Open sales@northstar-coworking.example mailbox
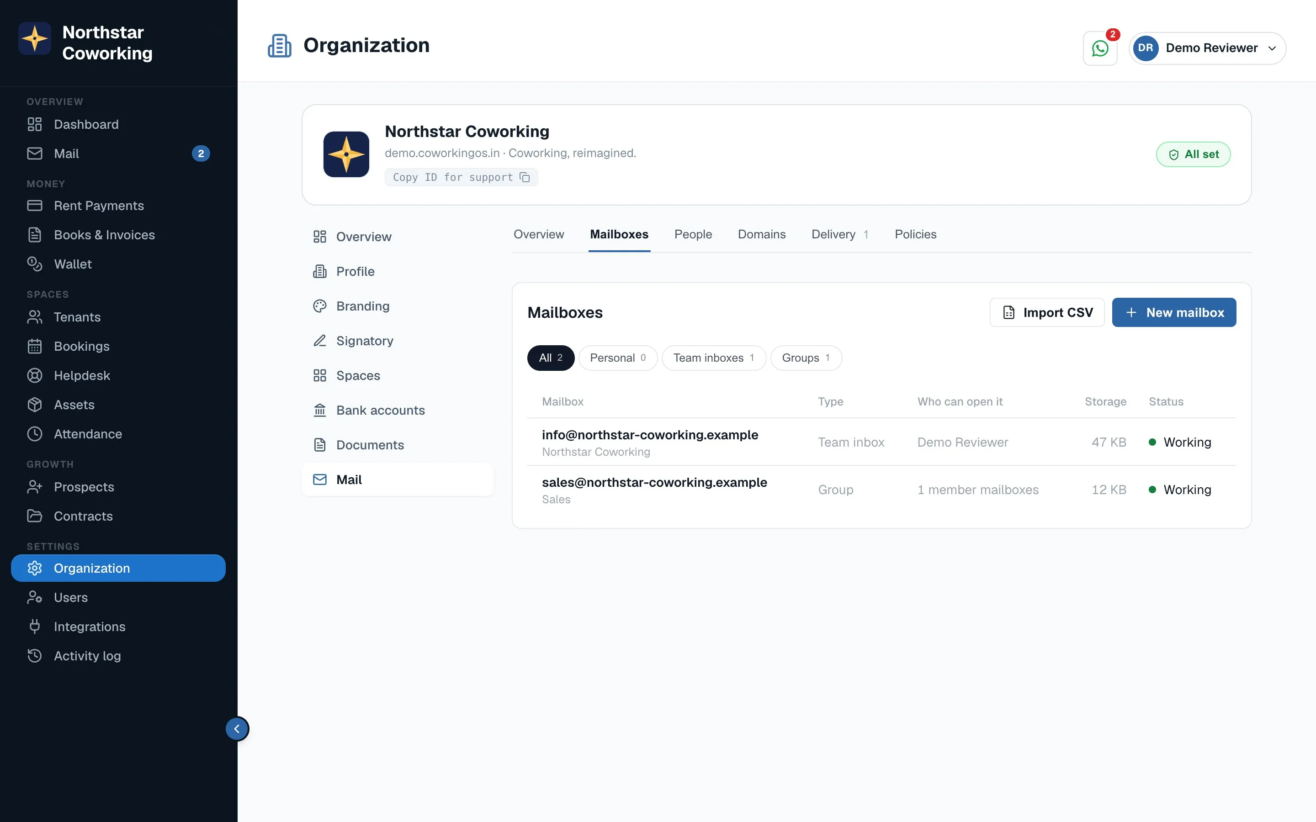This screenshot has height=822, width=1316. click(881, 490)
